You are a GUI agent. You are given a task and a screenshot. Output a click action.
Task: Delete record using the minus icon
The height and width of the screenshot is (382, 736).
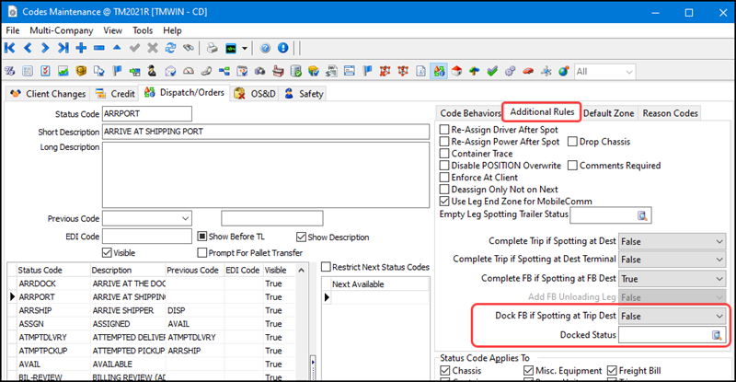click(x=98, y=48)
